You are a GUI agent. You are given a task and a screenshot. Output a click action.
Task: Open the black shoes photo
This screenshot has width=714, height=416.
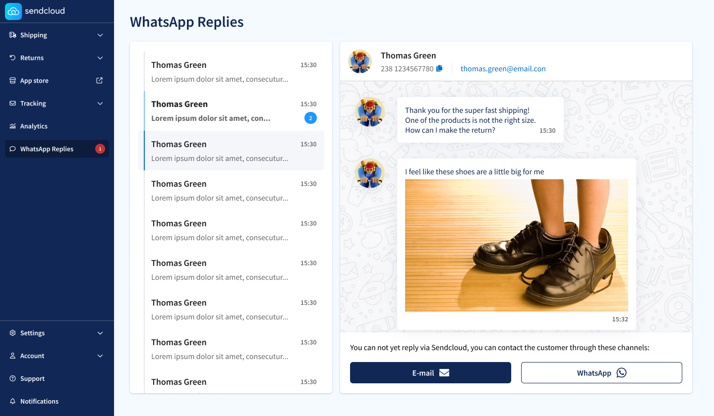pyautogui.click(x=517, y=245)
